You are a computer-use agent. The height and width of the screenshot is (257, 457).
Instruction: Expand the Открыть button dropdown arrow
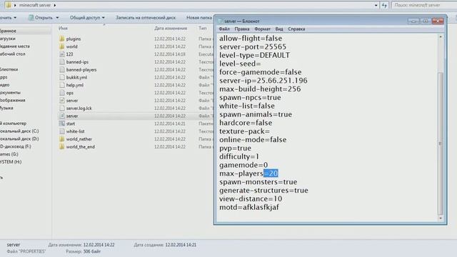coord(57,18)
